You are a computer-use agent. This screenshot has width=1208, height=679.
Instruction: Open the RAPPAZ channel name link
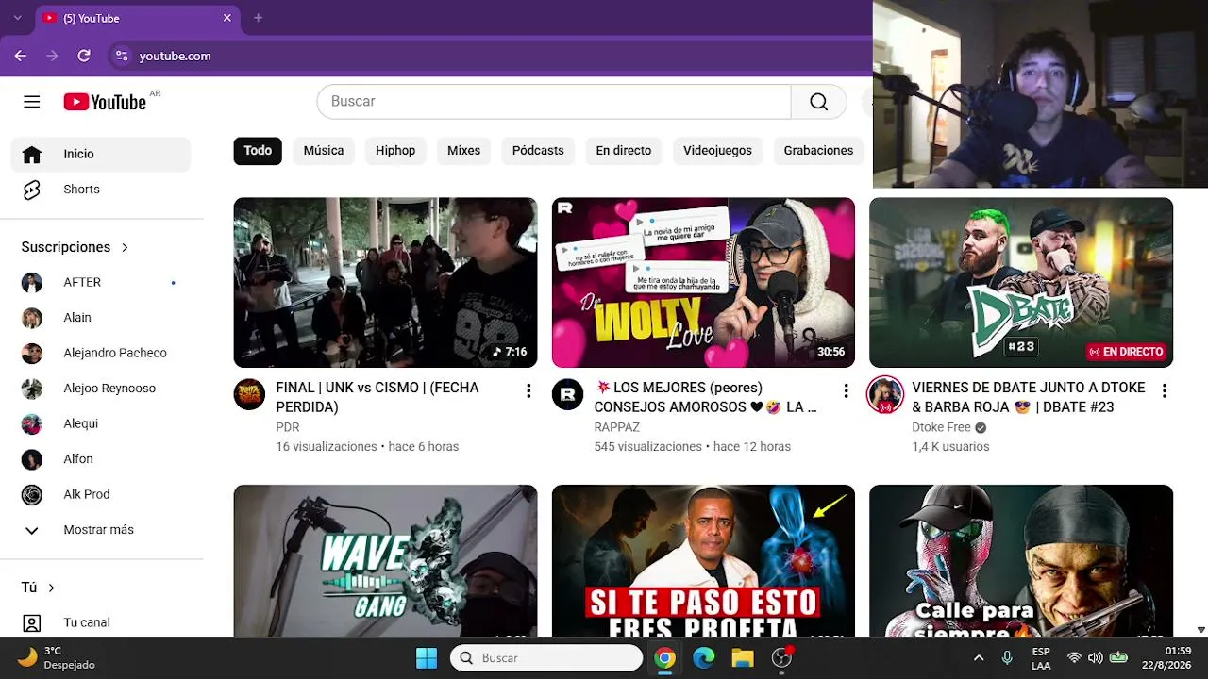coord(616,427)
